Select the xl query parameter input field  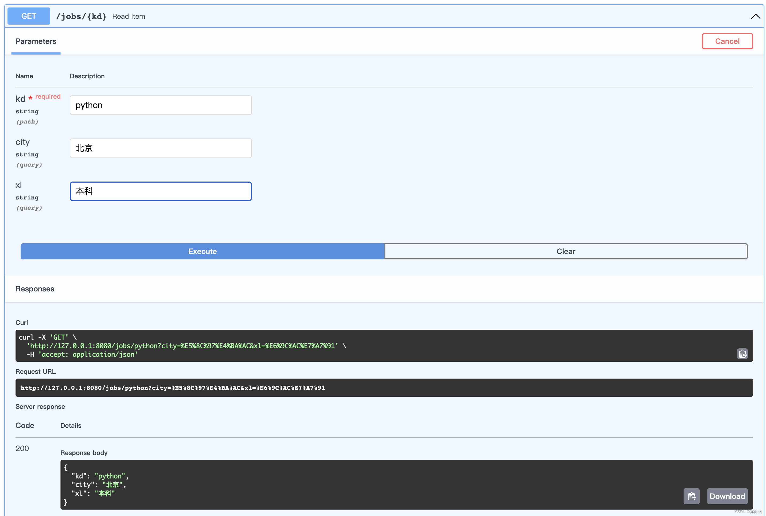160,191
